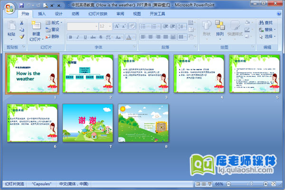Click the 66% zoom level
285x190 pixels.
(219, 184)
